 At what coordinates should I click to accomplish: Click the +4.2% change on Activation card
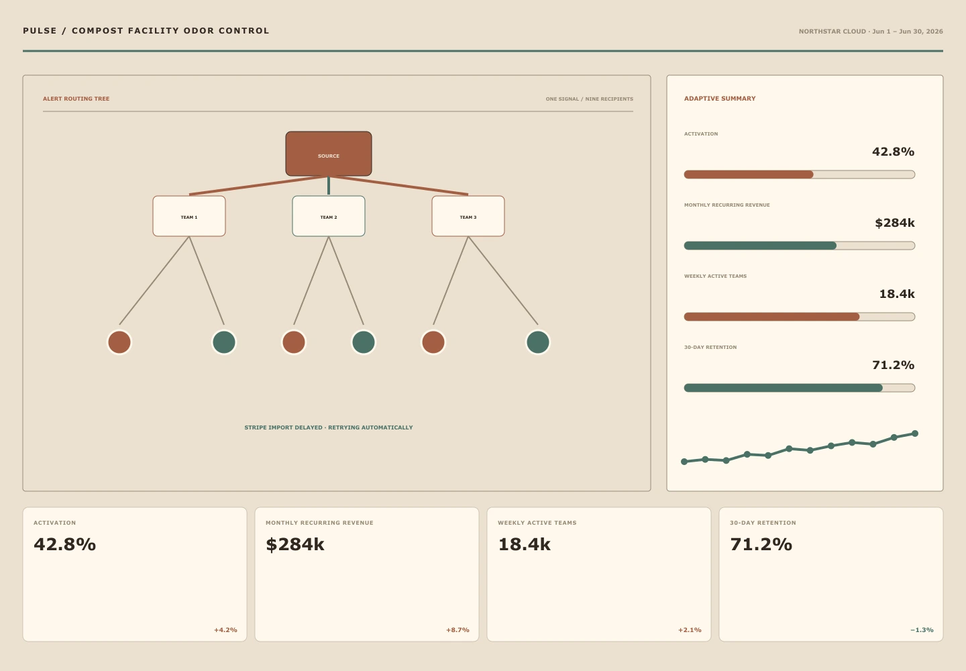pos(225,630)
